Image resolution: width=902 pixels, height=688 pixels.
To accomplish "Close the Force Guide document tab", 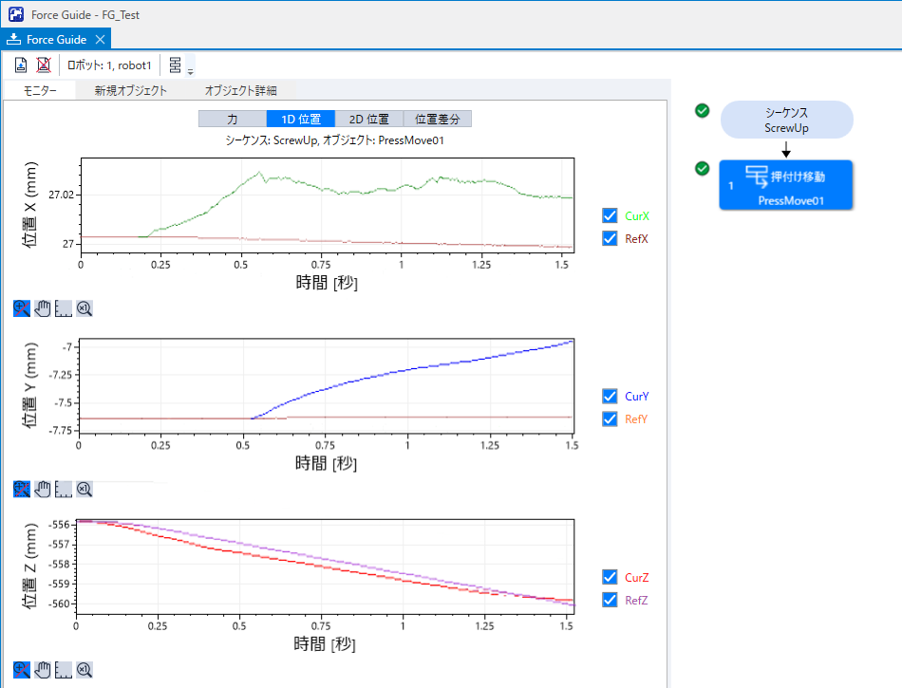I will (x=101, y=40).
